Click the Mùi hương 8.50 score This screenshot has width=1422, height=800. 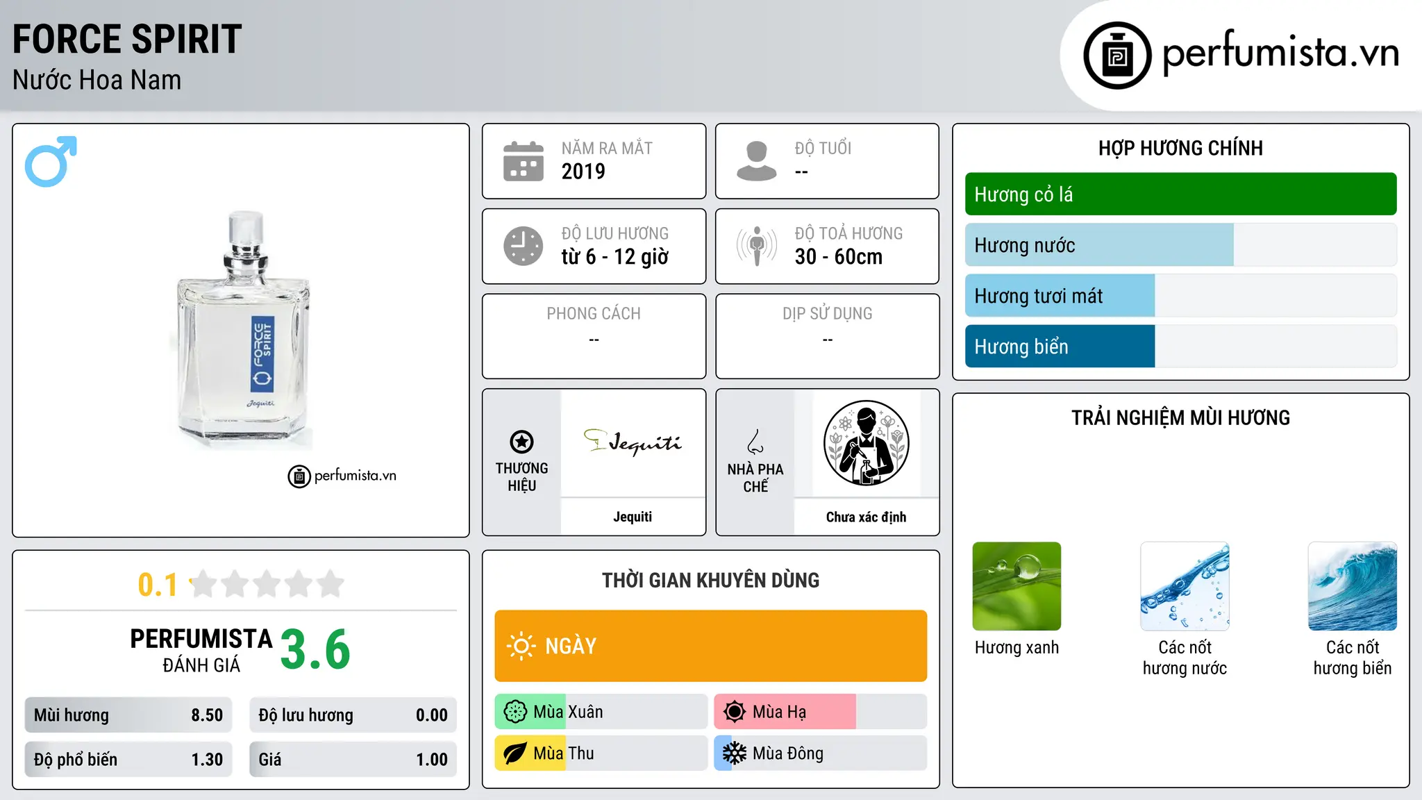(128, 715)
